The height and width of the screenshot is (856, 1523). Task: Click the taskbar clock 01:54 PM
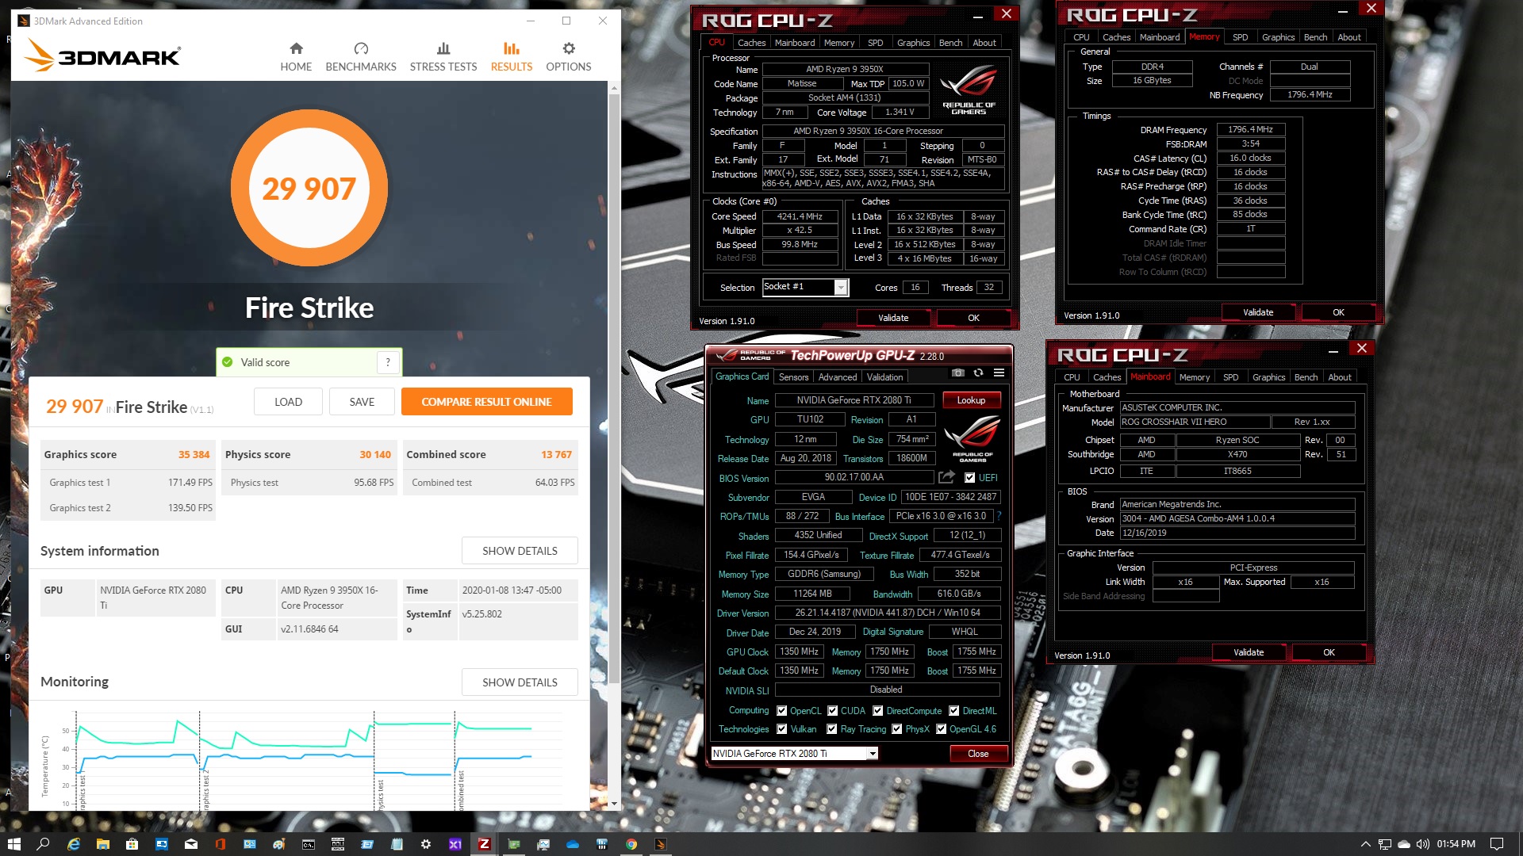1456,844
